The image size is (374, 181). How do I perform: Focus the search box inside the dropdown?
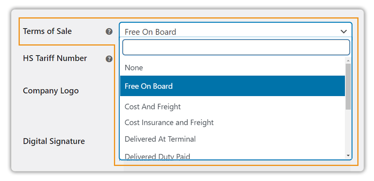pyautogui.click(x=236, y=47)
